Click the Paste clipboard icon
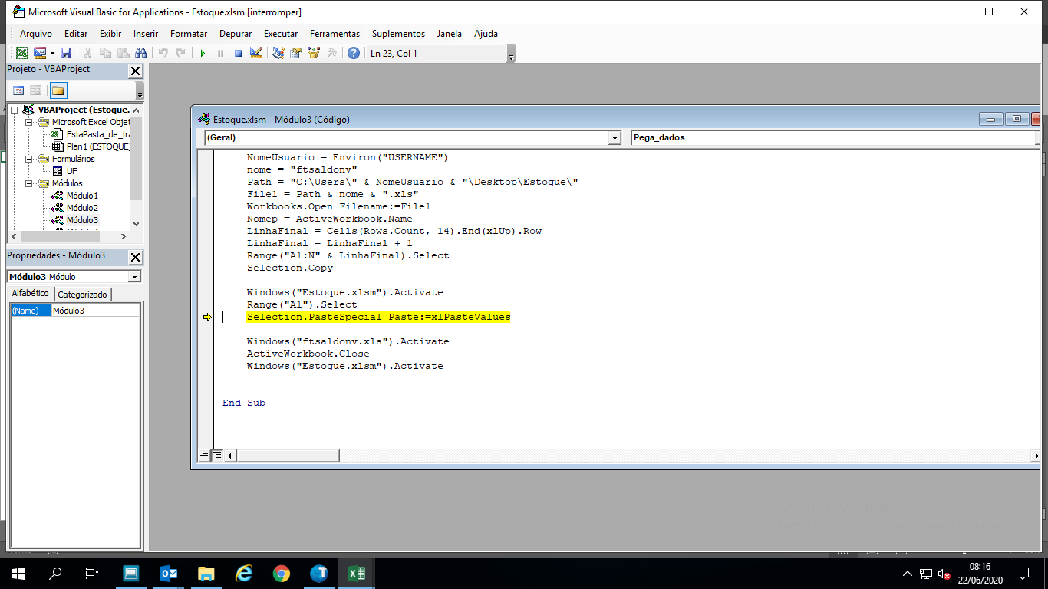This screenshot has width=1048, height=589. 123,53
